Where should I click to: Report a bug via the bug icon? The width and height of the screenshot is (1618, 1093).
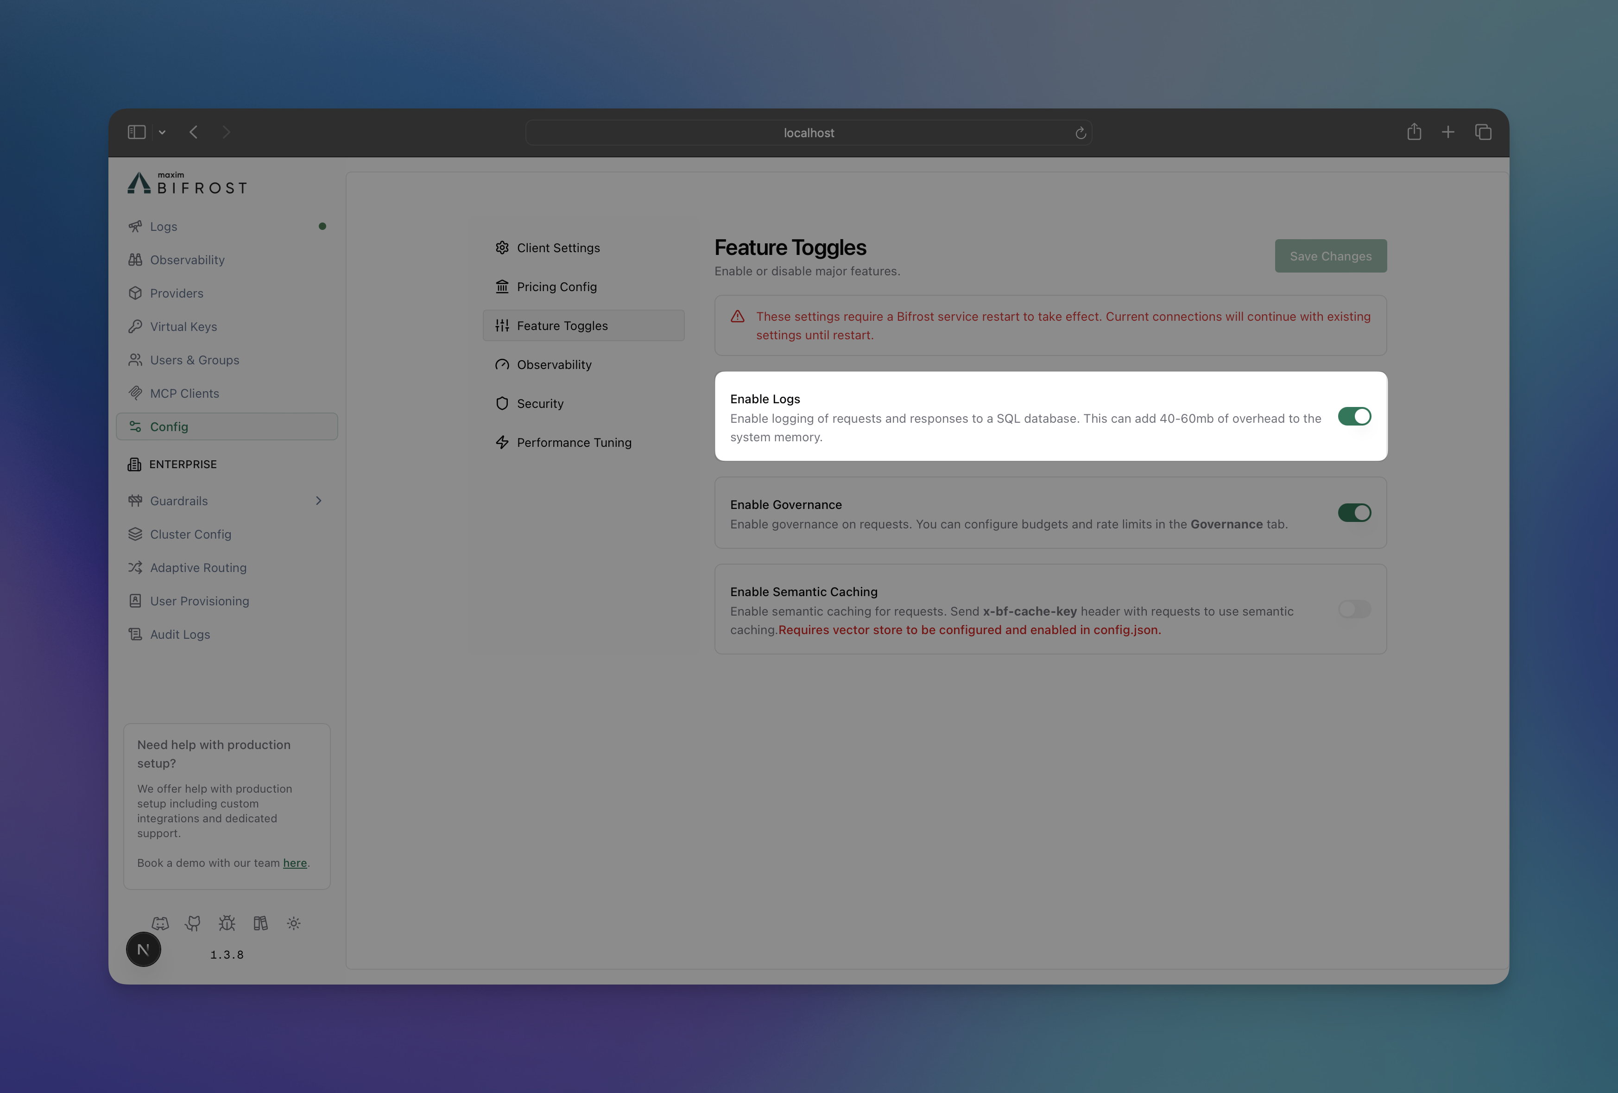pos(226,924)
